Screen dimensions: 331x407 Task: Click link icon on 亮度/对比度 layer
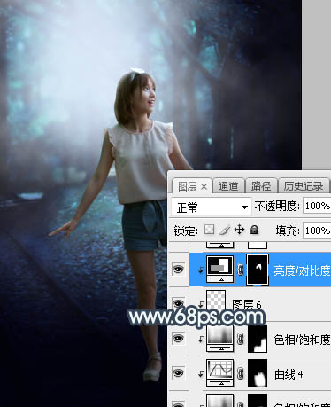[240, 270]
